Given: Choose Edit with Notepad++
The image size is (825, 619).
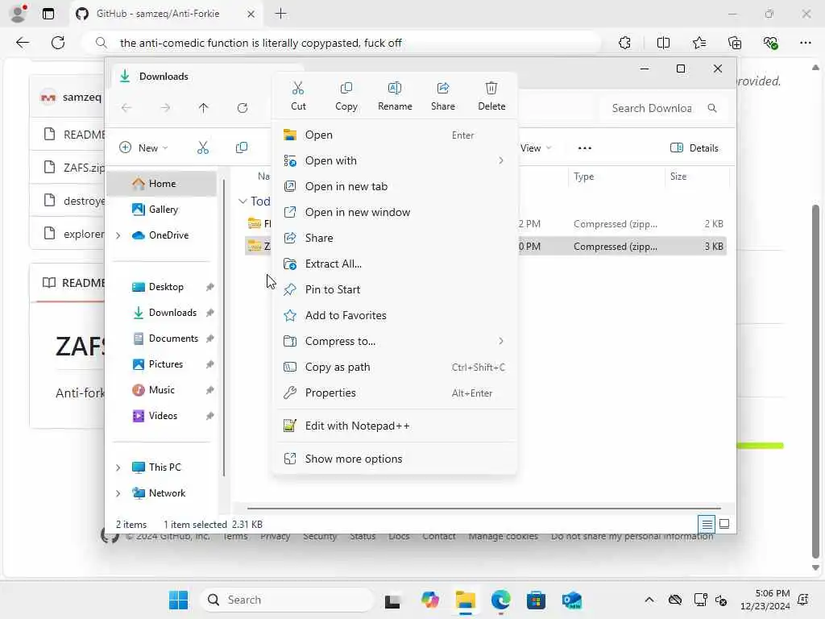Looking at the screenshot, I should point(395,426).
